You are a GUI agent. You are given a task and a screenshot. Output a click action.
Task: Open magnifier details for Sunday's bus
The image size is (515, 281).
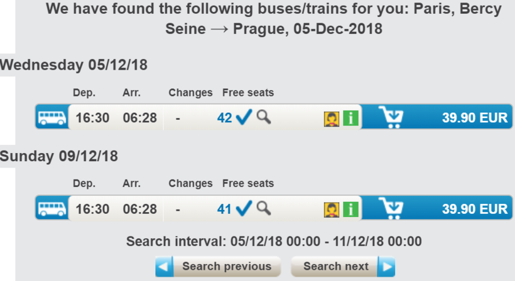pyautogui.click(x=264, y=208)
